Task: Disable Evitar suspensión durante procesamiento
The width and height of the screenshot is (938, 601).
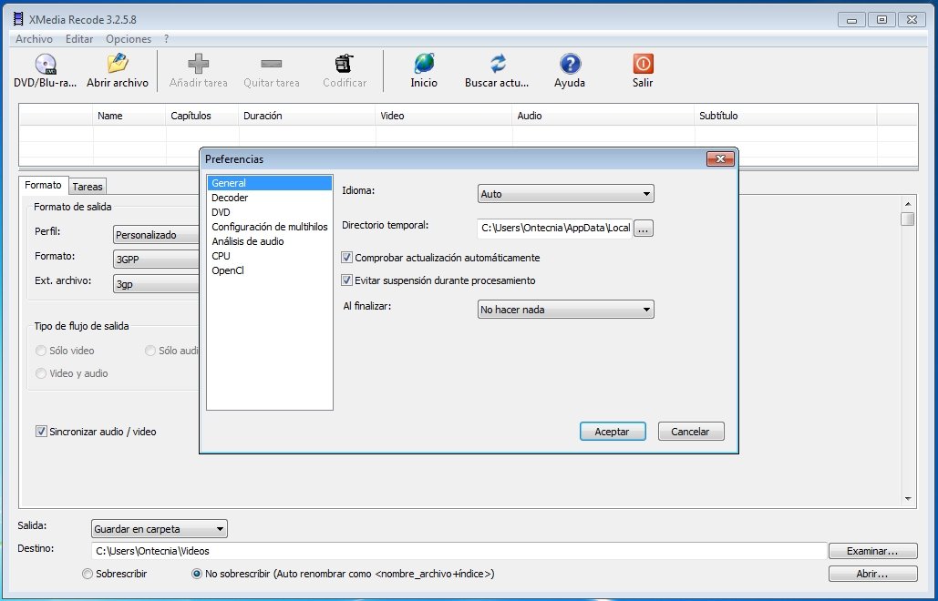Action: (x=346, y=280)
